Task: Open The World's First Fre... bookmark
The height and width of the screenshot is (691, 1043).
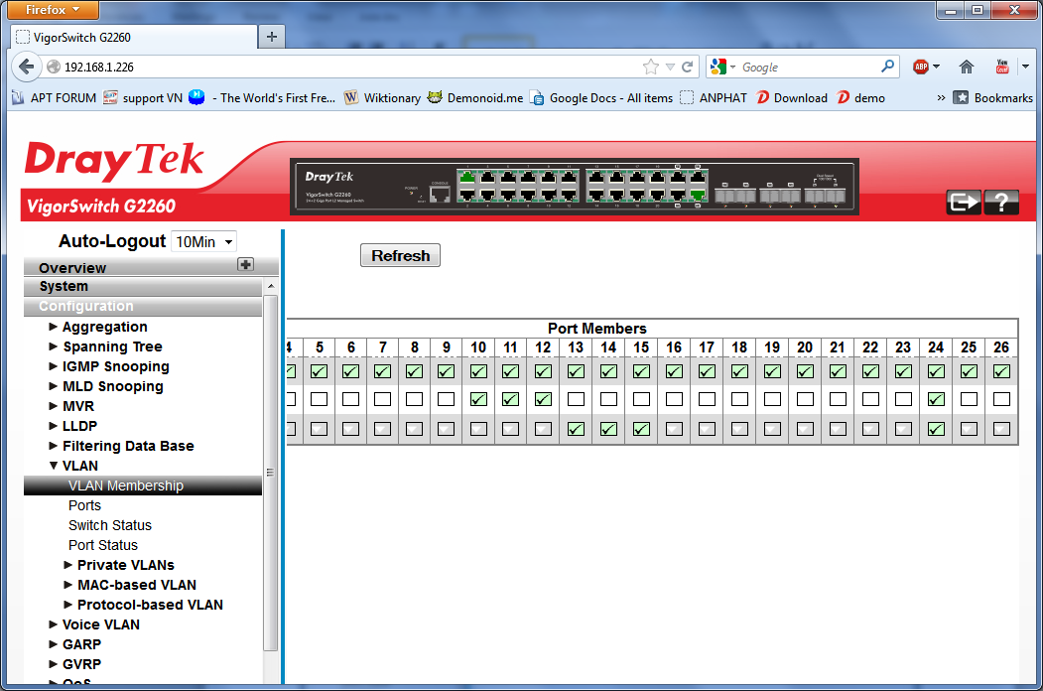Action: click(262, 98)
